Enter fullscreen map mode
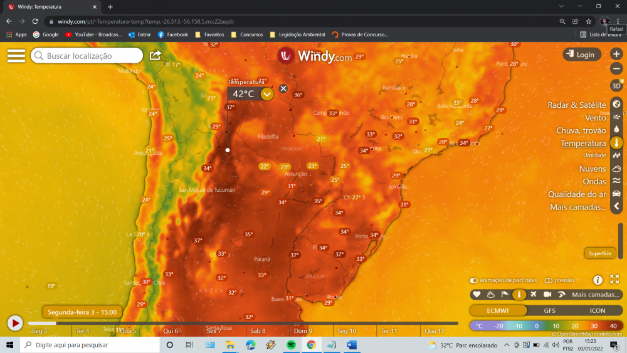 [x=614, y=280]
